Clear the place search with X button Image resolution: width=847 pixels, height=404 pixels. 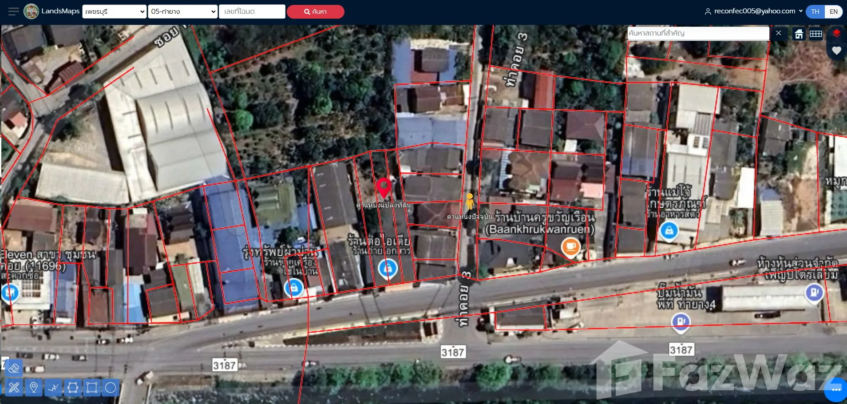[x=779, y=33]
